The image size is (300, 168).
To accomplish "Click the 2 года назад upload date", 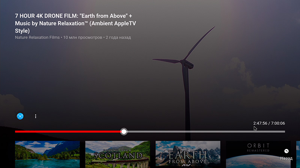I will pyautogui.click(x=118, y=38).
